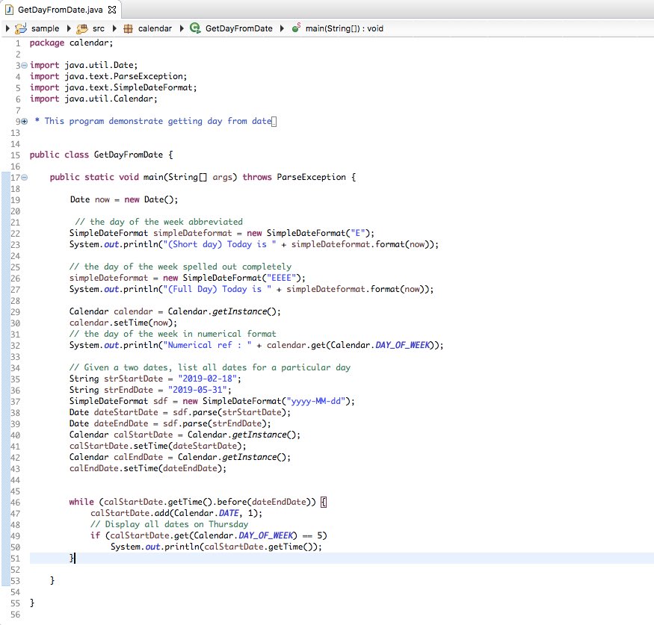Click the 'while' keyword on line 46
The width and height of the screenshot is (654, 625).
[81, 502]
